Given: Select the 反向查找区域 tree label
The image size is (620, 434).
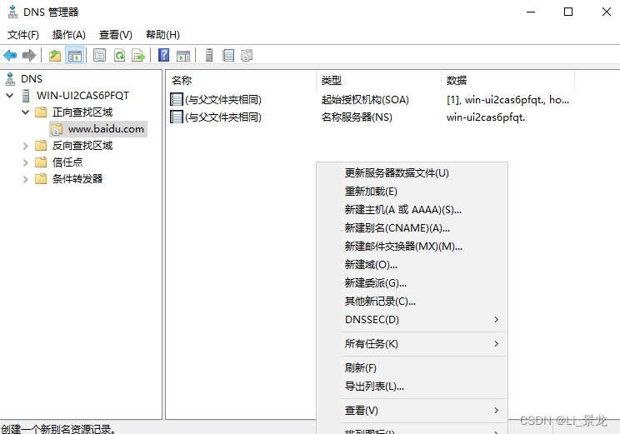Looking at the screenshot, I should 82,146.
